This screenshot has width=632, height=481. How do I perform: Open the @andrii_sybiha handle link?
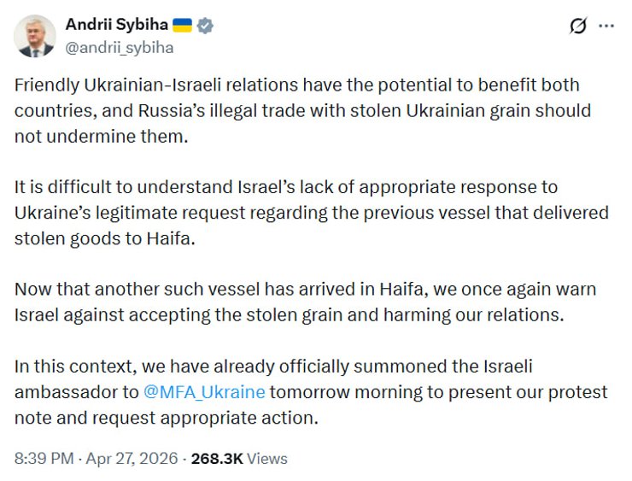tap(119, 48)
